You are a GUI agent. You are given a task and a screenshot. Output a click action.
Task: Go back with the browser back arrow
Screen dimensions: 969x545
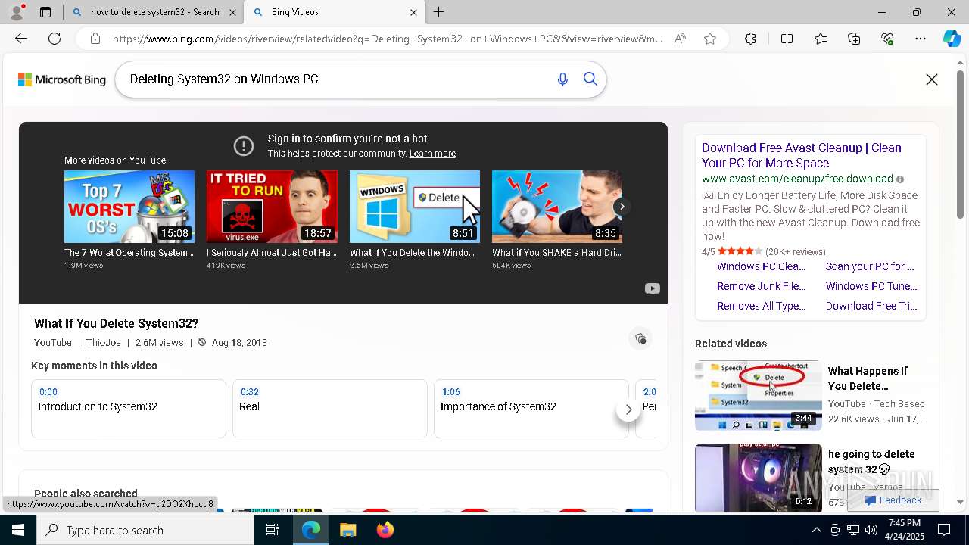(21, 39)
